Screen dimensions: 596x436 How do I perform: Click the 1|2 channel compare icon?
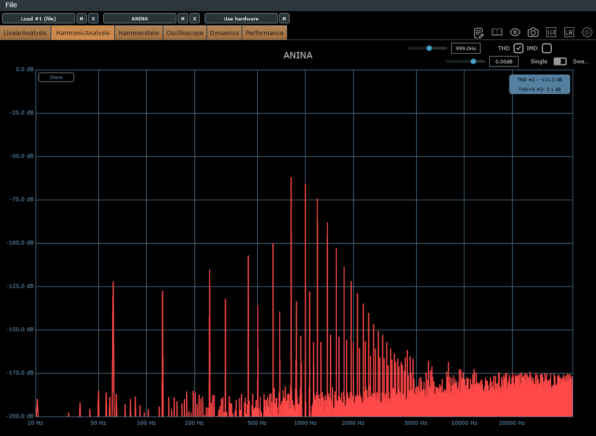[x=551, y=33]
